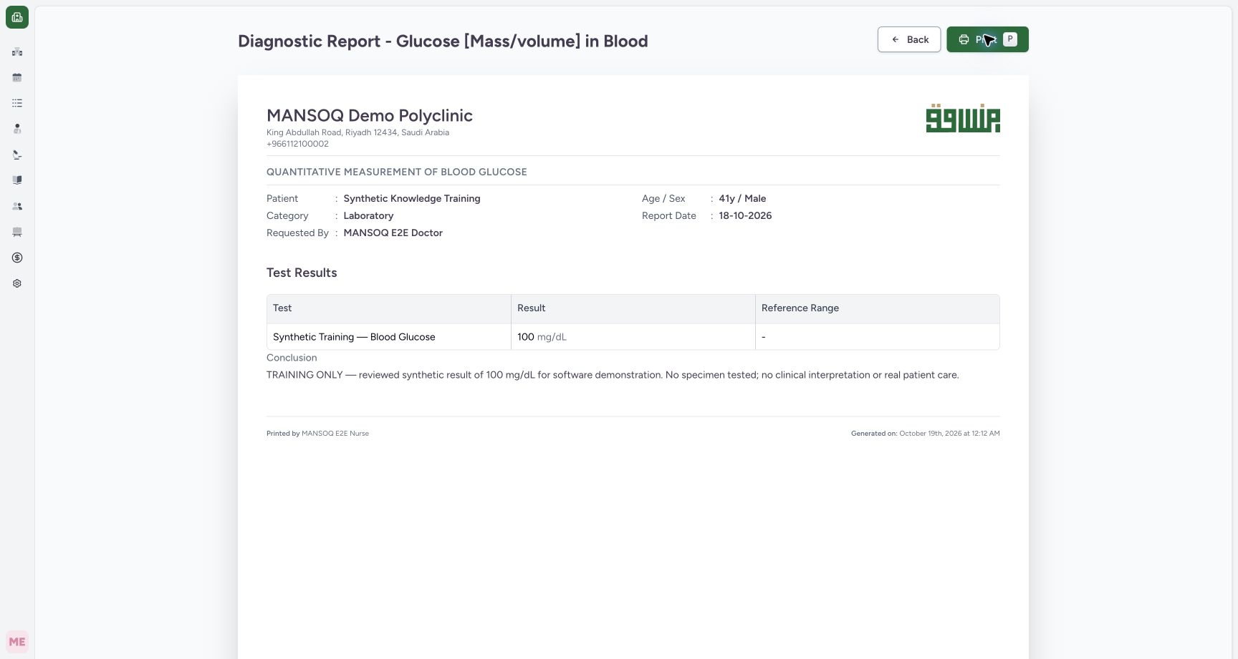Open the calendar appointments sidebar icon
This screenshot has width=1238, height=659.
click(x=17, y=77)
